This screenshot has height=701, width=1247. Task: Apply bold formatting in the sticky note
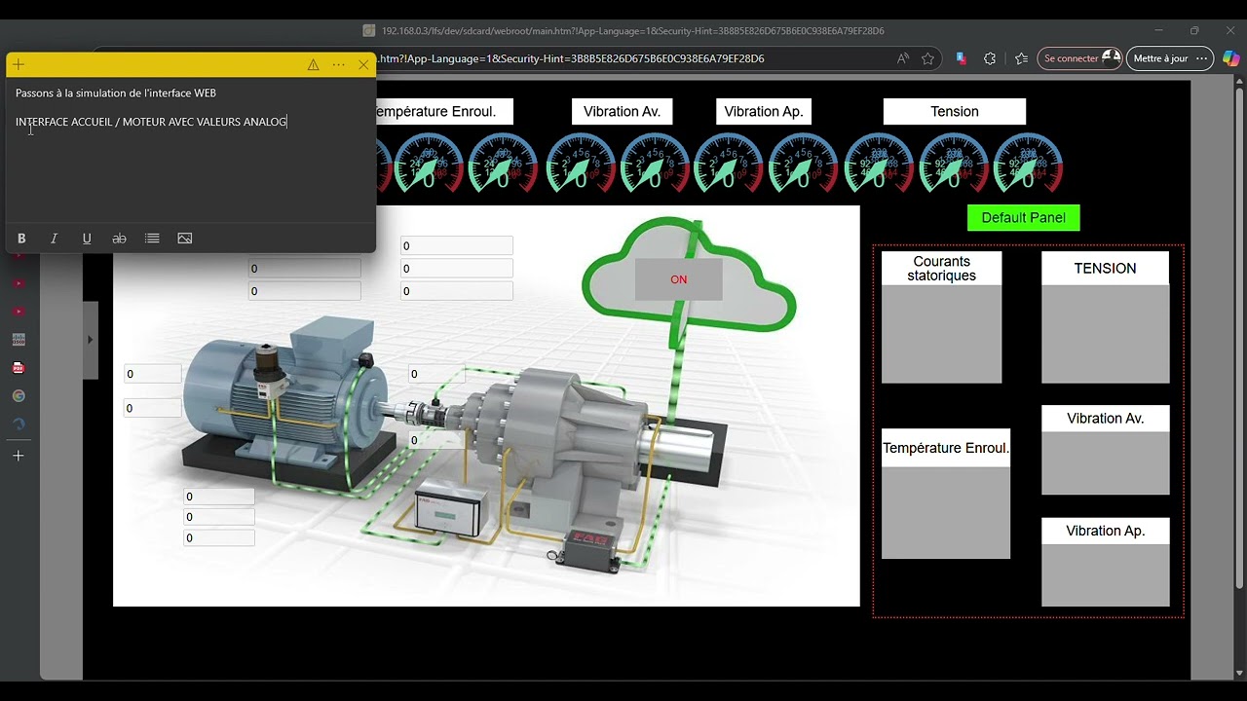coord(21,239)
